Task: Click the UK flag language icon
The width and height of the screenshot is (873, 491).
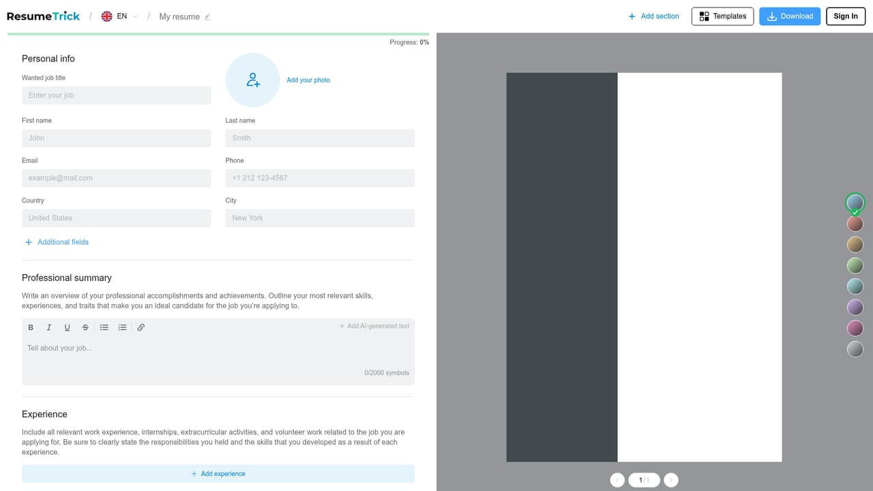Action: point(106,16)
